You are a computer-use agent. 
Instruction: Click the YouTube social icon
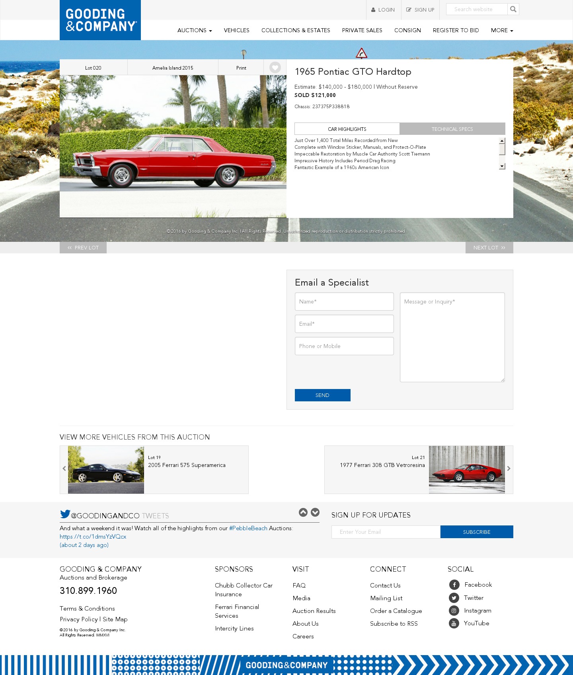coord(454,623)
